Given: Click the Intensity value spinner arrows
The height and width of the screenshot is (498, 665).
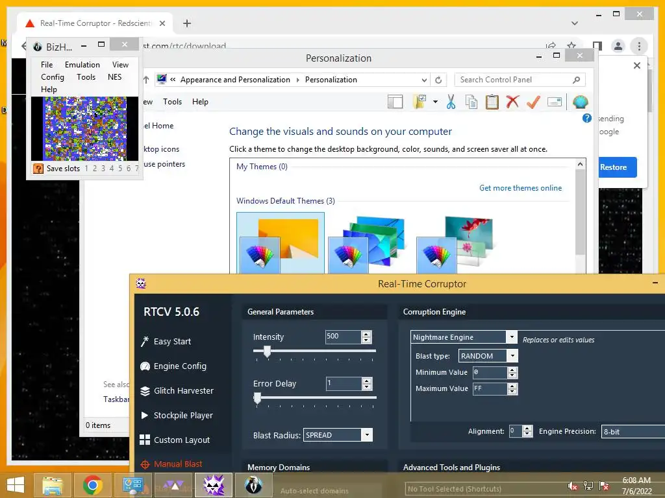Looking at the screenshot, I should click(x=366, y=337).
